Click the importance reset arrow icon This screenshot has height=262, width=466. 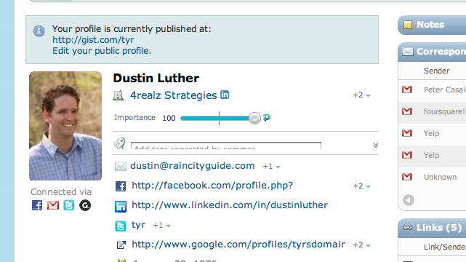point(267,118)
